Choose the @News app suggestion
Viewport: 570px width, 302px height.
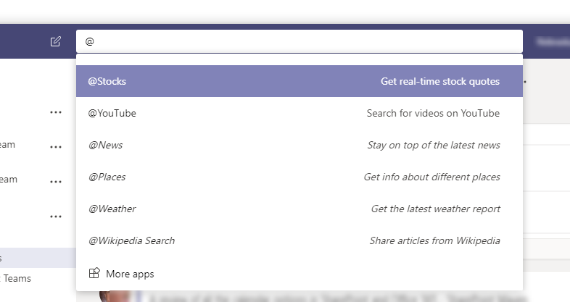(300, 145)
